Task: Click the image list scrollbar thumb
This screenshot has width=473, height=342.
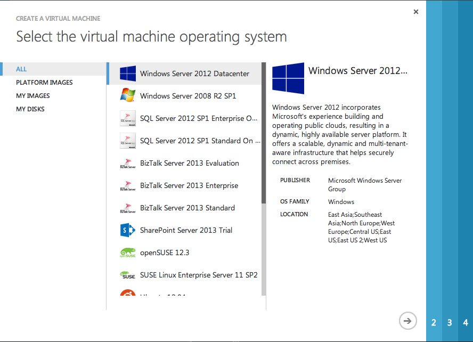Action: tap(264, 133)
